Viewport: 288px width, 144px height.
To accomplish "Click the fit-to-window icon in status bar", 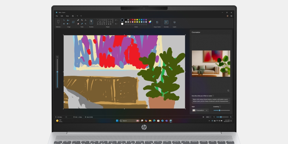I will (x=203, y=117).
